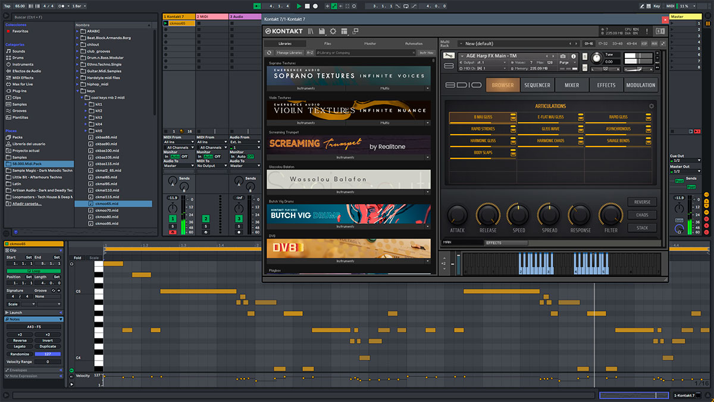
Task: Switch to the Monitor tab in Kontakt
Action: point(370,43)
